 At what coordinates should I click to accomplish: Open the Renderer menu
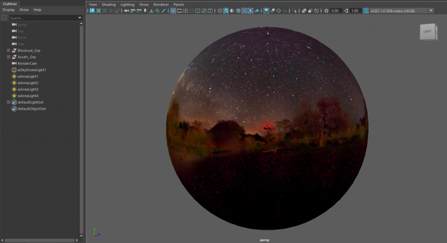tap(161, 4)
